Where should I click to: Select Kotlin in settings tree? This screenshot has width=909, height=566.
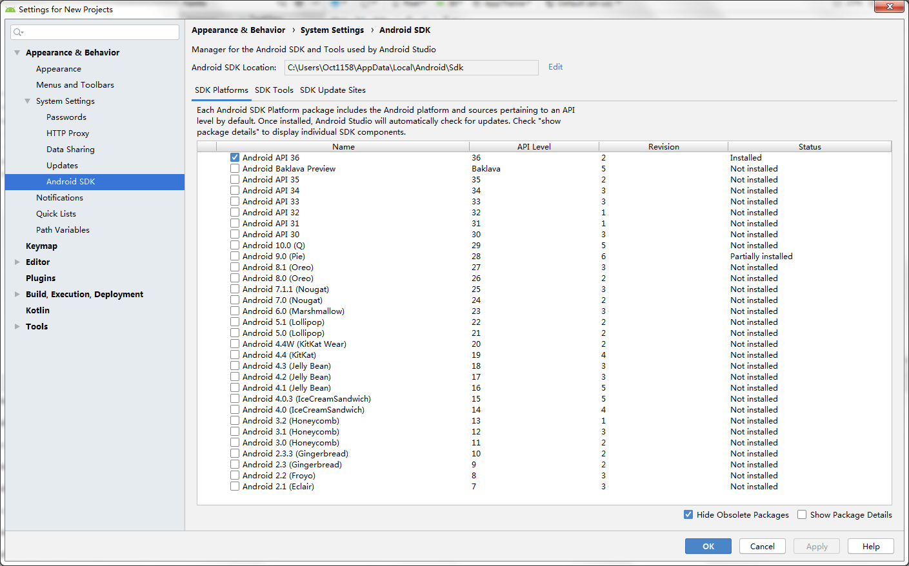(37, 311)
